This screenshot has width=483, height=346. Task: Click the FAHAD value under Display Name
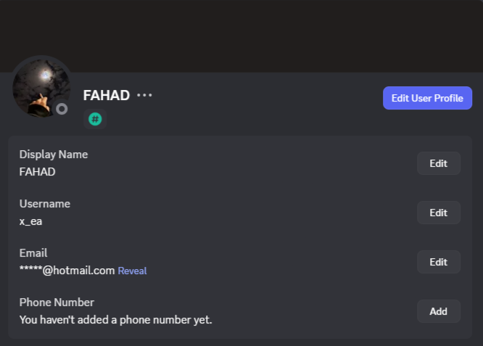click(x=37, y=172)
